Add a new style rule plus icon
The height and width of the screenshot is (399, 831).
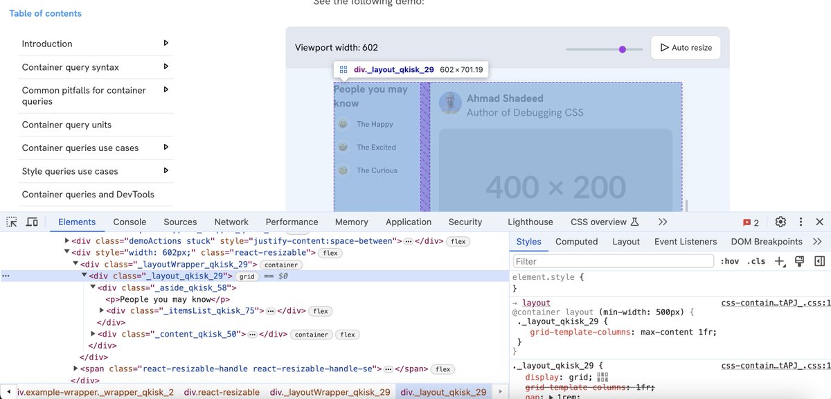[779, 261]
